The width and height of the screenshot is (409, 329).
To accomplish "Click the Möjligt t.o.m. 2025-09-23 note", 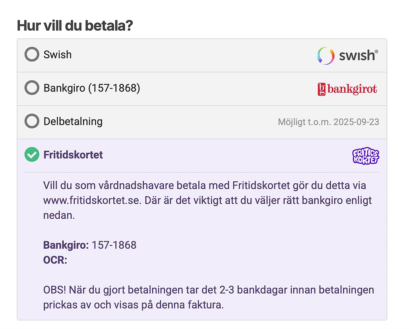I will click(x=328, y=122).
